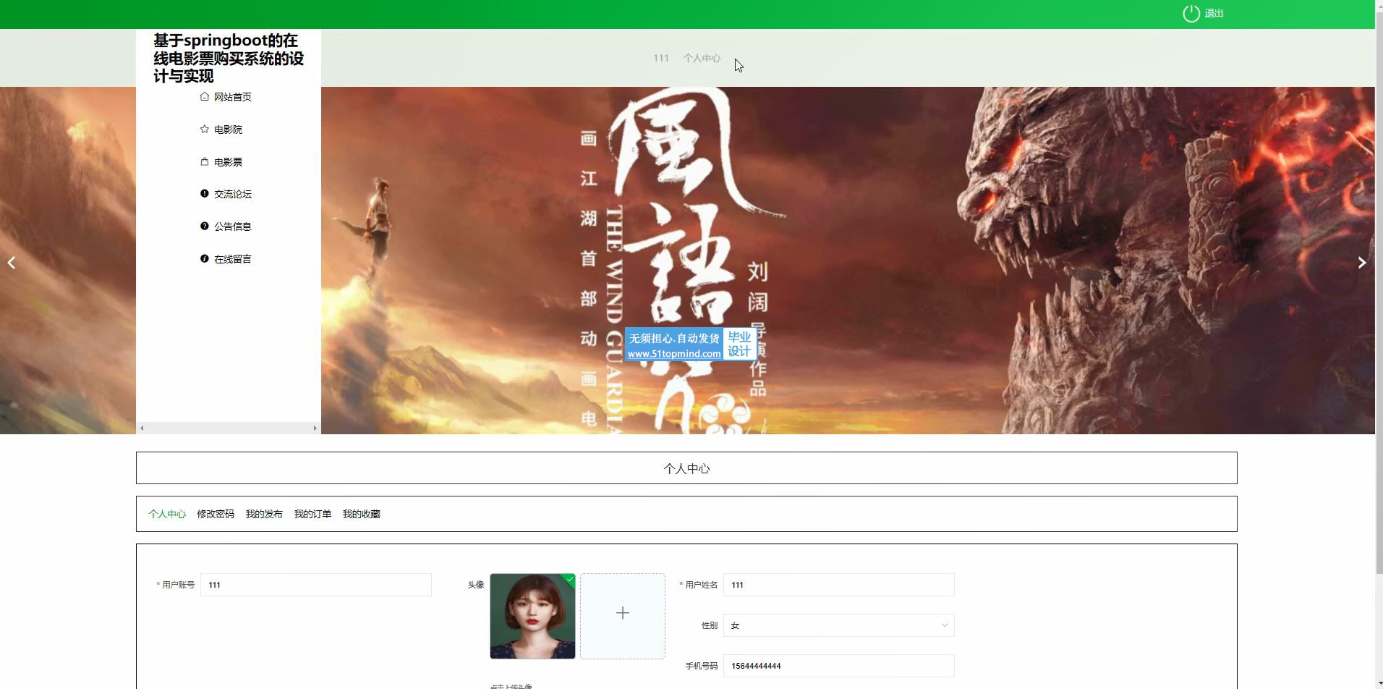The height and width of the screenshot is (689, 1383).
Task: Click the sidebar horizontal scrollbar track
Action: point(228,428)
